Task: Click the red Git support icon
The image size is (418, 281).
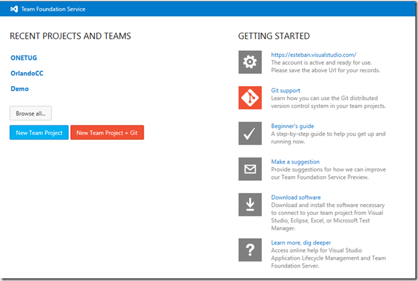Action: coord(250,97)
